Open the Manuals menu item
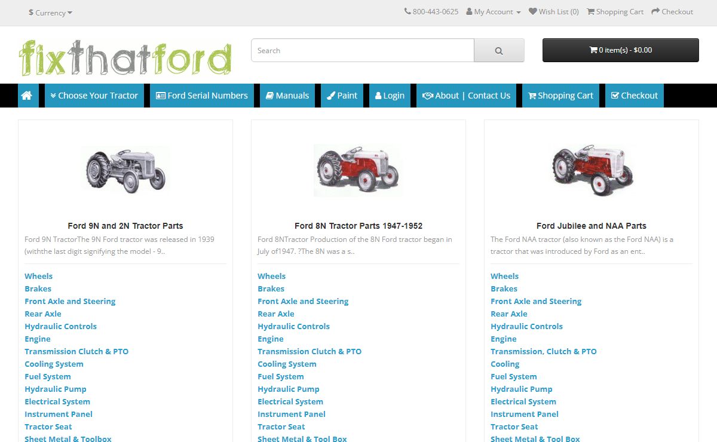 click(x=287, y=96)
